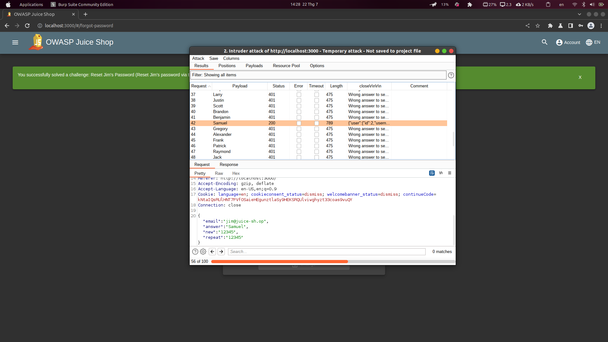This screenshot has width=608, height=342.
Task: Click the results table vertical scrollbar
Action: [454, 139]
